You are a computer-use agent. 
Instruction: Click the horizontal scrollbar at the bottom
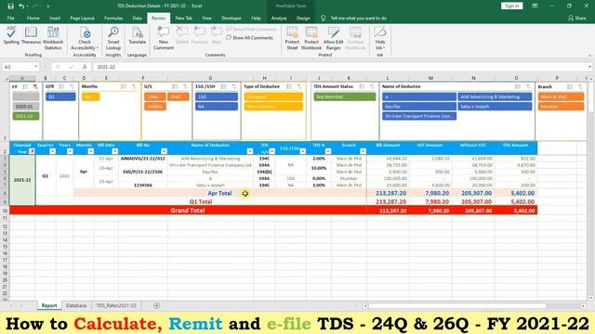pos(457,305)
